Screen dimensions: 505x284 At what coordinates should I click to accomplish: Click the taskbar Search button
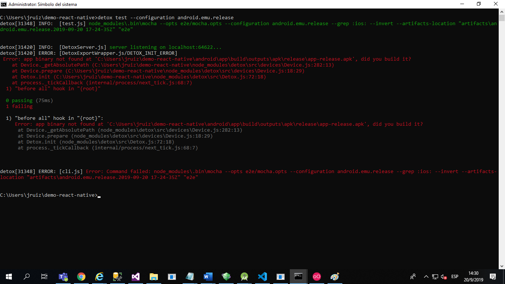(x=26, y=277)
